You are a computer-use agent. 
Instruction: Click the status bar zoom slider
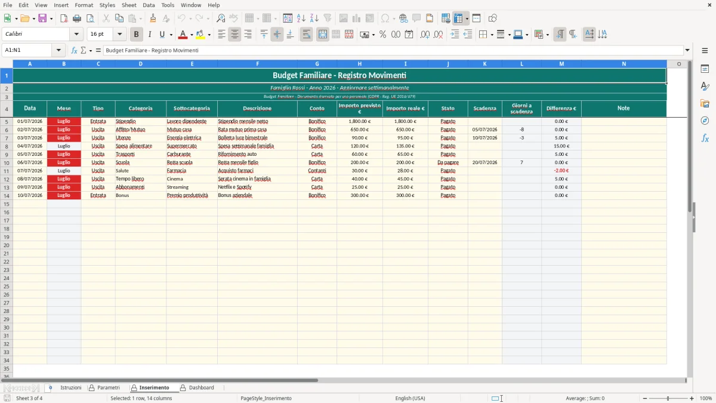[x=668, y=398]
